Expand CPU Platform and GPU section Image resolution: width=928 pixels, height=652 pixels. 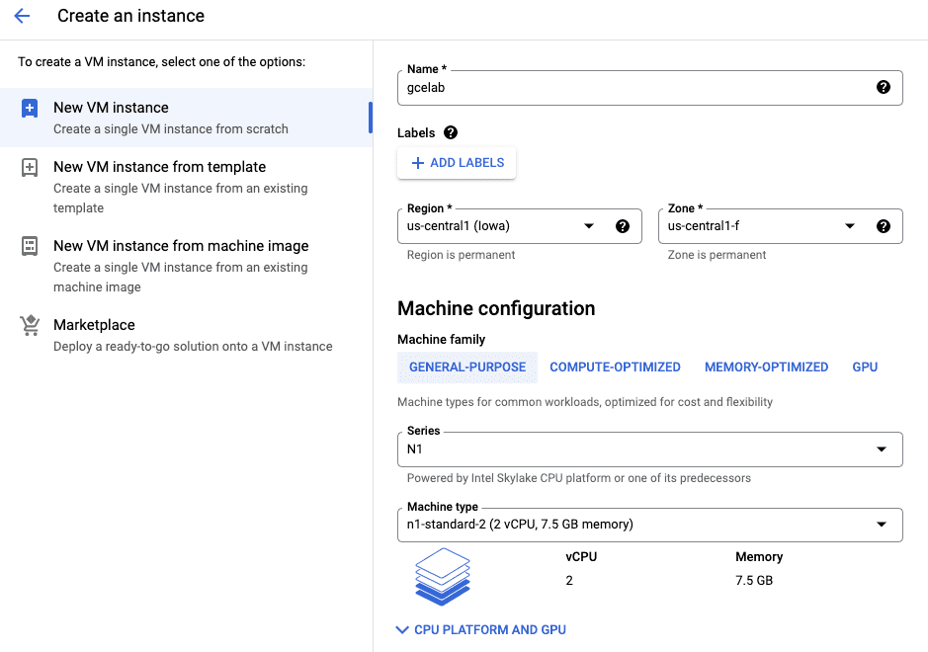click(481, 629)
